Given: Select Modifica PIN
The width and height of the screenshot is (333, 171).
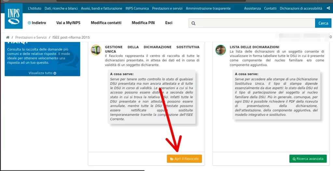Looking at the screenshot, I should [x=143, y=23].
